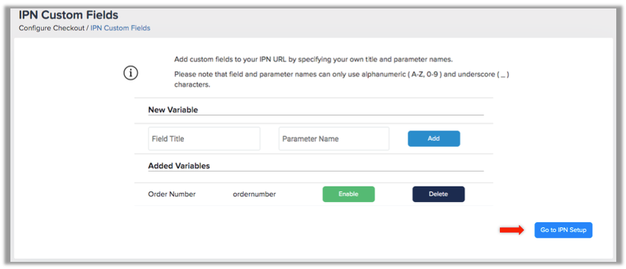Screen dimensions: 626x269
Task: Focus the Parameter Name input box
Action: click(x=333, y=139)
